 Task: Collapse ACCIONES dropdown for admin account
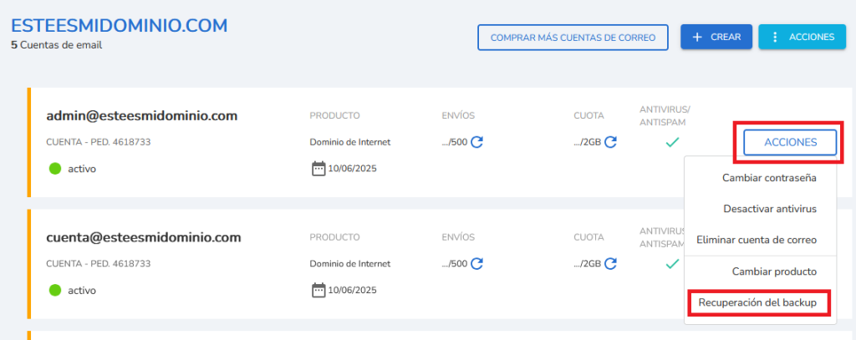790,143
